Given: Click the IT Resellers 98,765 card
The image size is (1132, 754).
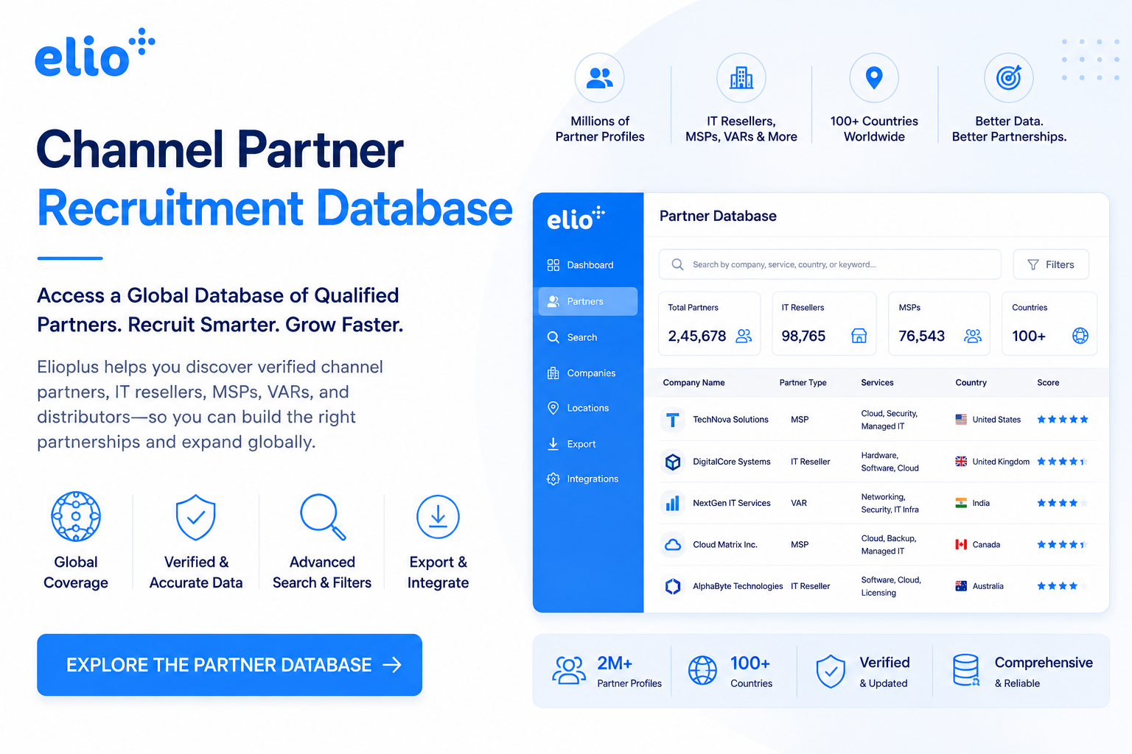Looking at the screenshot, I should tap(824, 324).
